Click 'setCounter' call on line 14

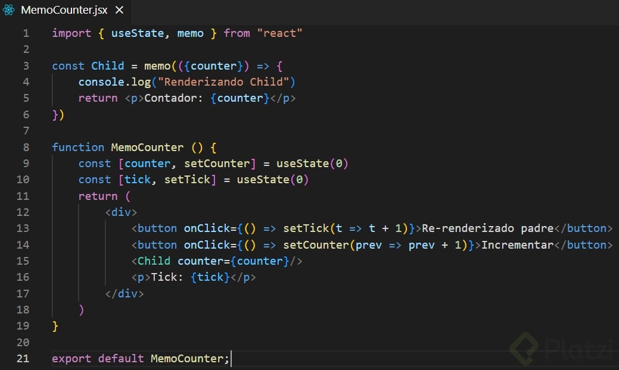(x=316, y=245)
